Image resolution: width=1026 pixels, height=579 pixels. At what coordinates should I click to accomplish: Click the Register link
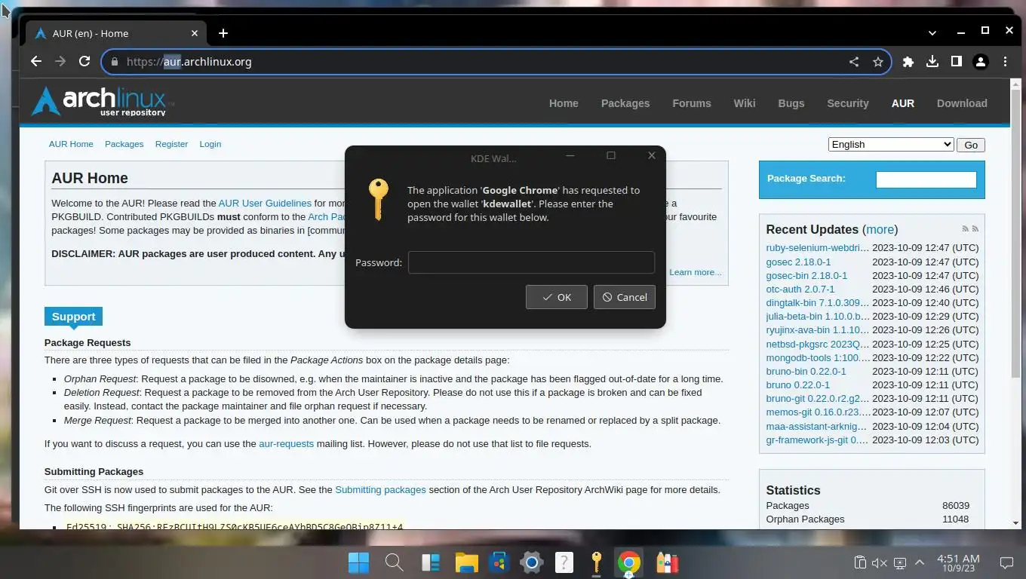click(171, 144)
